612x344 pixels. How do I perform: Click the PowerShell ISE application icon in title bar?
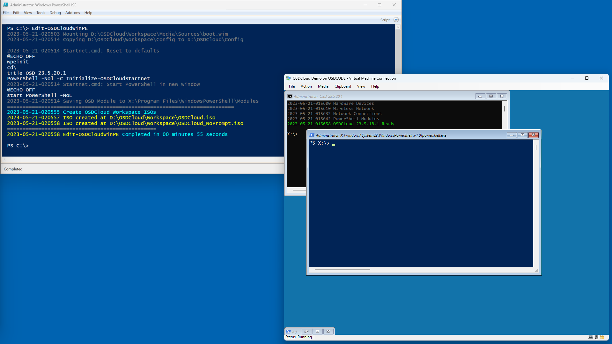(x=5, y=5)
